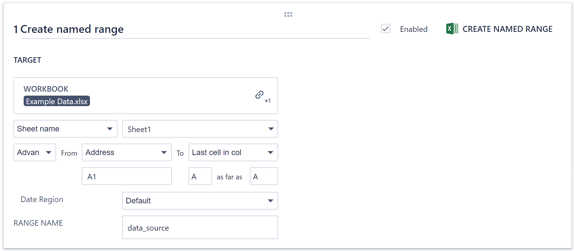The image size is (574, 251).
Task: Expand the Last cell in col dropdown
Action: [233, 152]
